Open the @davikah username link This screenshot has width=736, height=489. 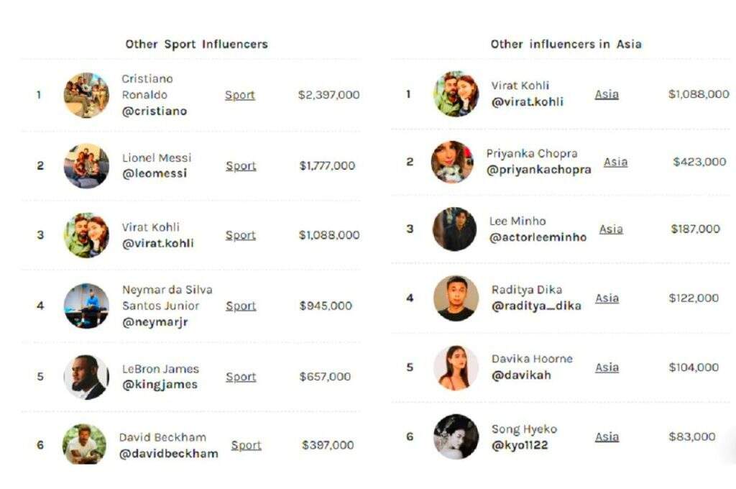pyautogui.click(x=521, y=375)
